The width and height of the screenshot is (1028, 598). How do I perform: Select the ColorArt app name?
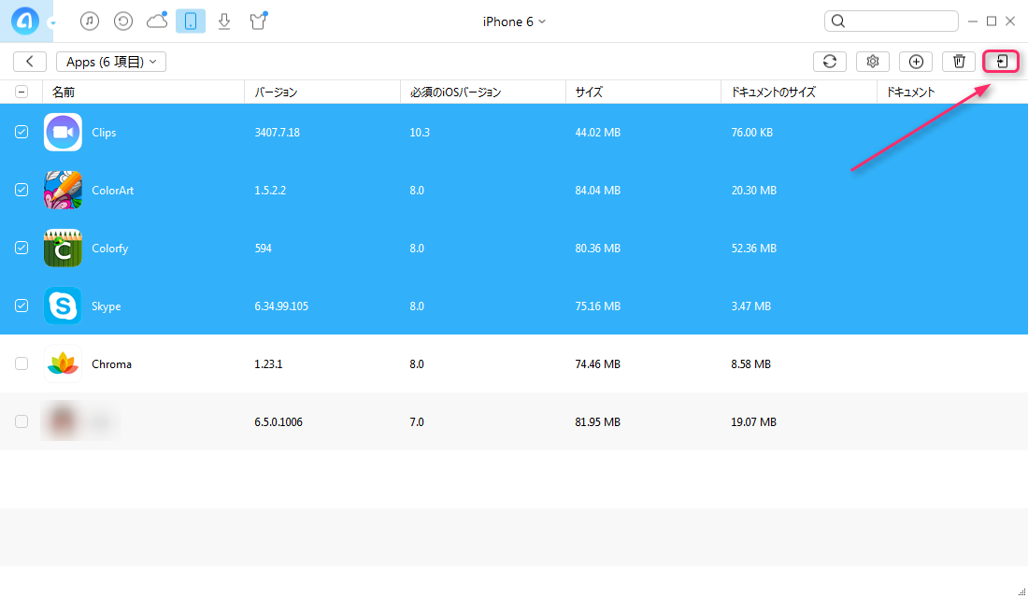113,191
